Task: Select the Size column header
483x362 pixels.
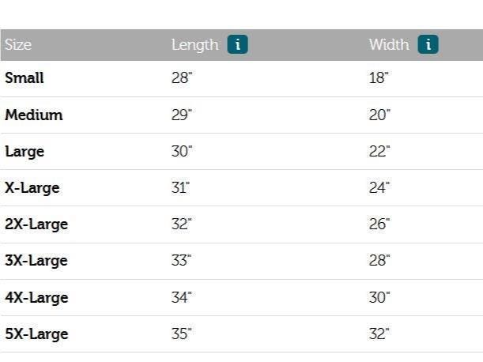Action: pos(18,45)
